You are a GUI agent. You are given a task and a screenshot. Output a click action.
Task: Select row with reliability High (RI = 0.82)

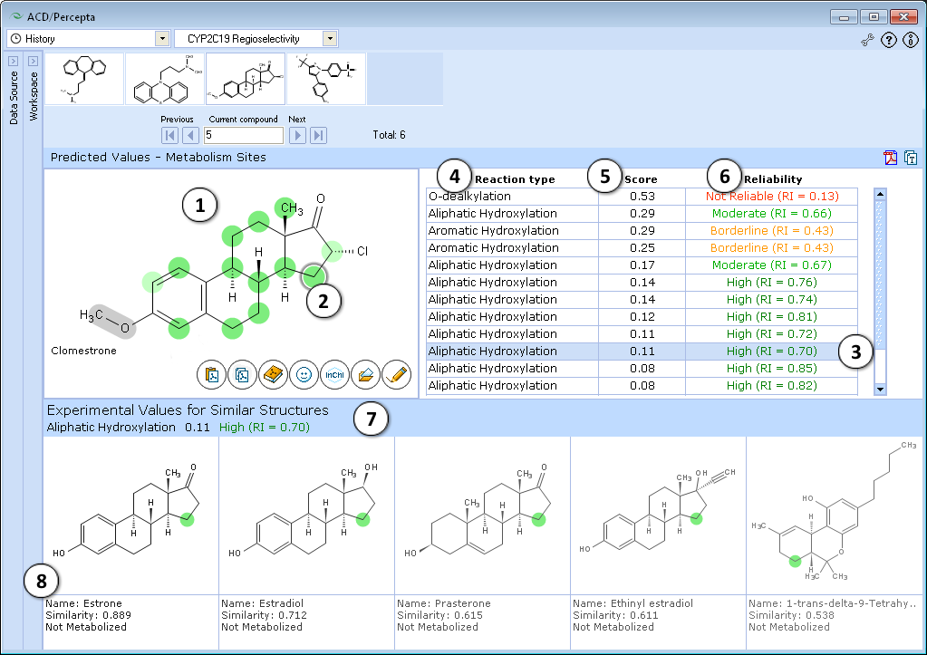click(642, 385)
